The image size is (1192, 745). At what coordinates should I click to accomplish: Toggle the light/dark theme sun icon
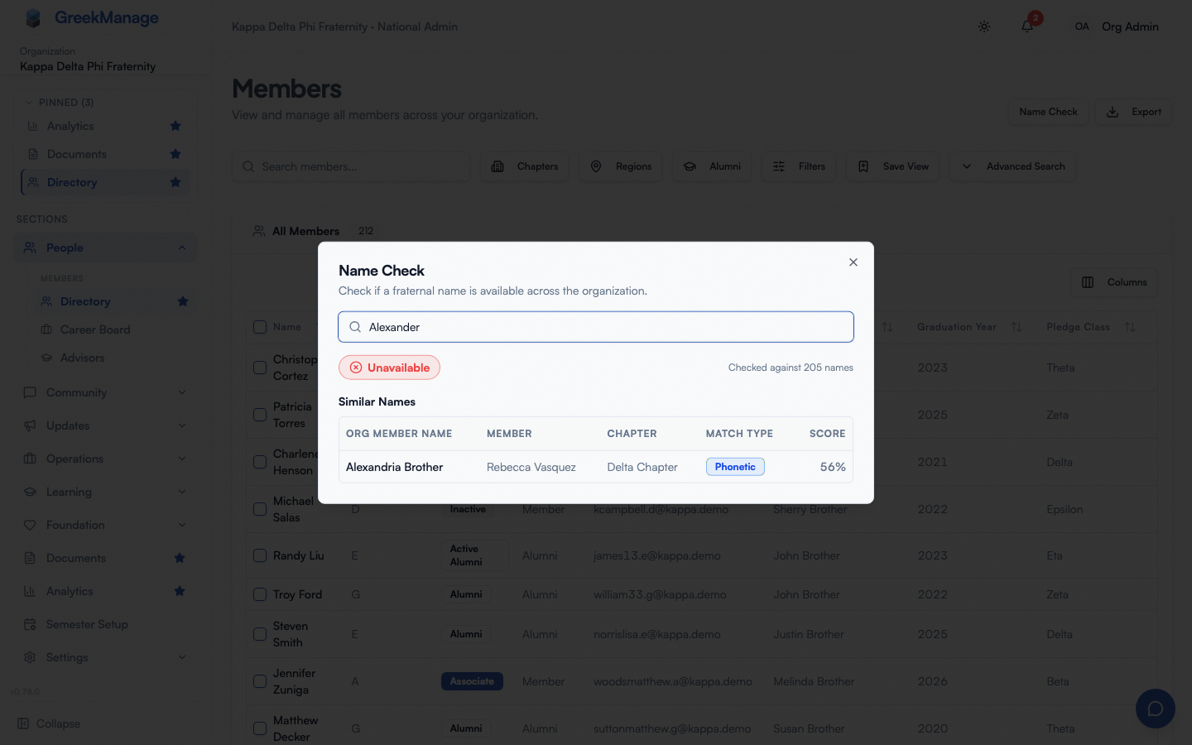[984, 26]
